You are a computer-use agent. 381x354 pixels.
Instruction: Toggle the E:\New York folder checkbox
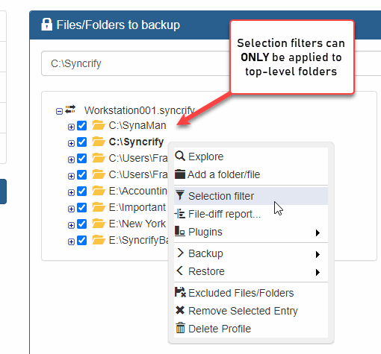[x=81, y=224]
